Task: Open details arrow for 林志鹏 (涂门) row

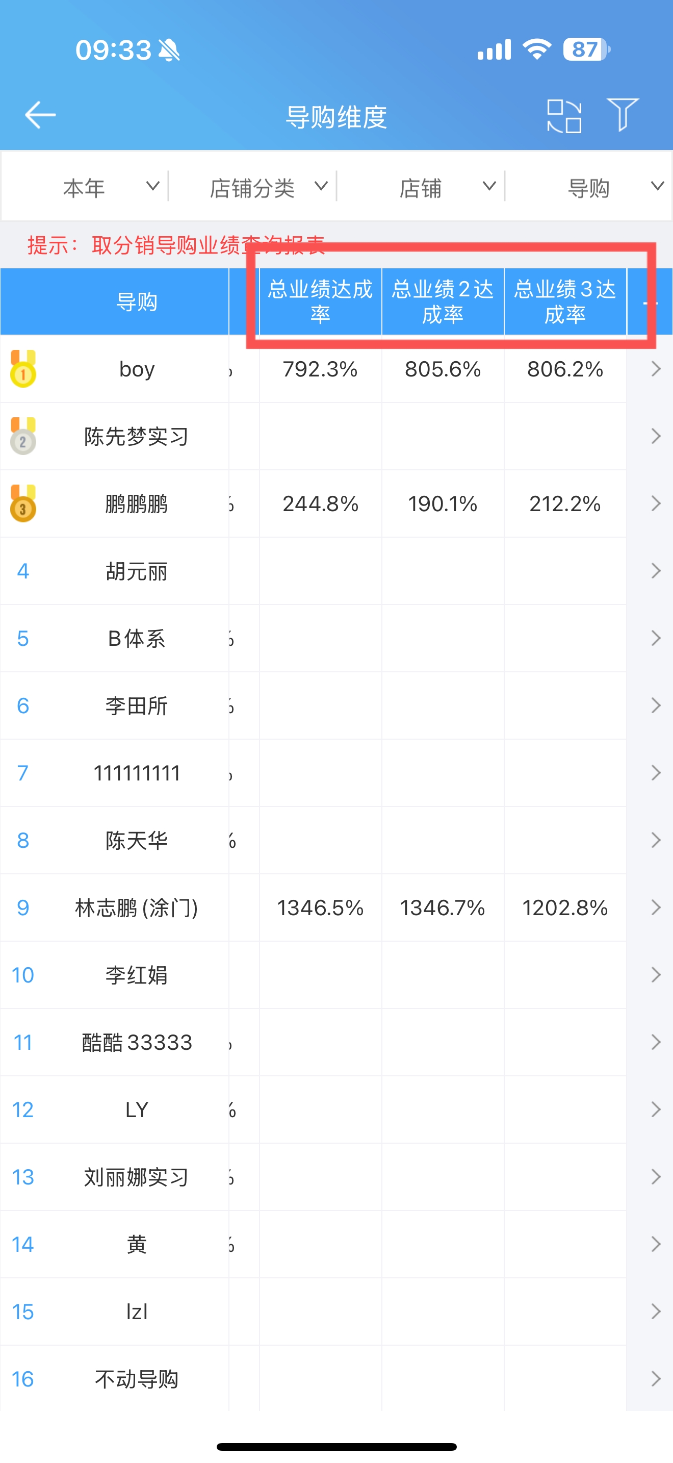Action: (x=655, y=907)
